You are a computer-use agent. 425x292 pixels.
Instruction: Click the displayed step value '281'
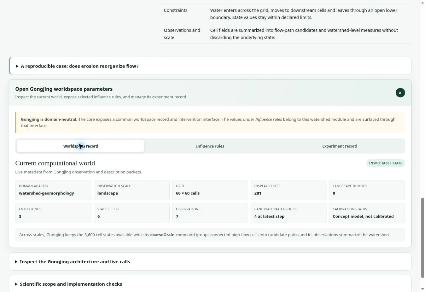[x=258, y=193]
